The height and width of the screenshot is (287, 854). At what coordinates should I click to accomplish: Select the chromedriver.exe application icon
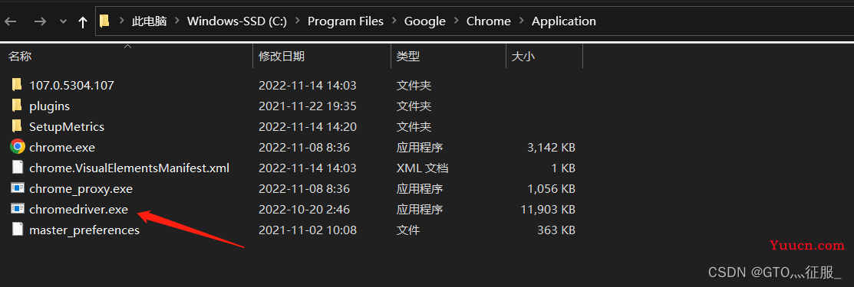tap(18, 209)
